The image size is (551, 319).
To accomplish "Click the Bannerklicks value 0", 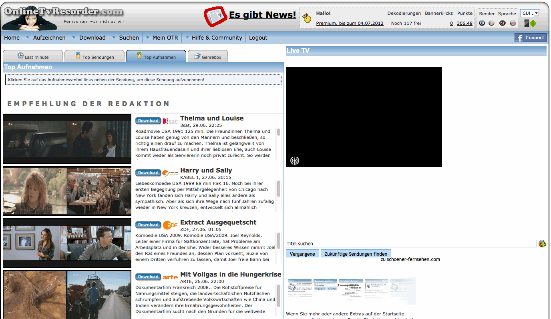I will point(451,23).
